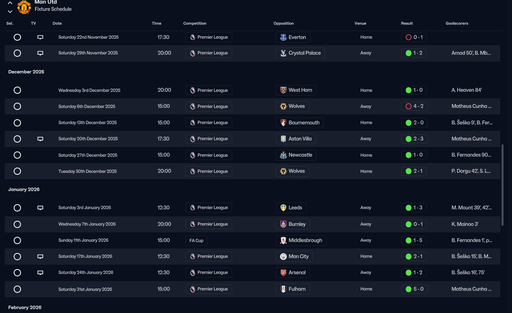This screenshot has height=313, width=512.
Task: Open the Aston Villa club badge
Action: pyautogui.click(x=283, y=139)
